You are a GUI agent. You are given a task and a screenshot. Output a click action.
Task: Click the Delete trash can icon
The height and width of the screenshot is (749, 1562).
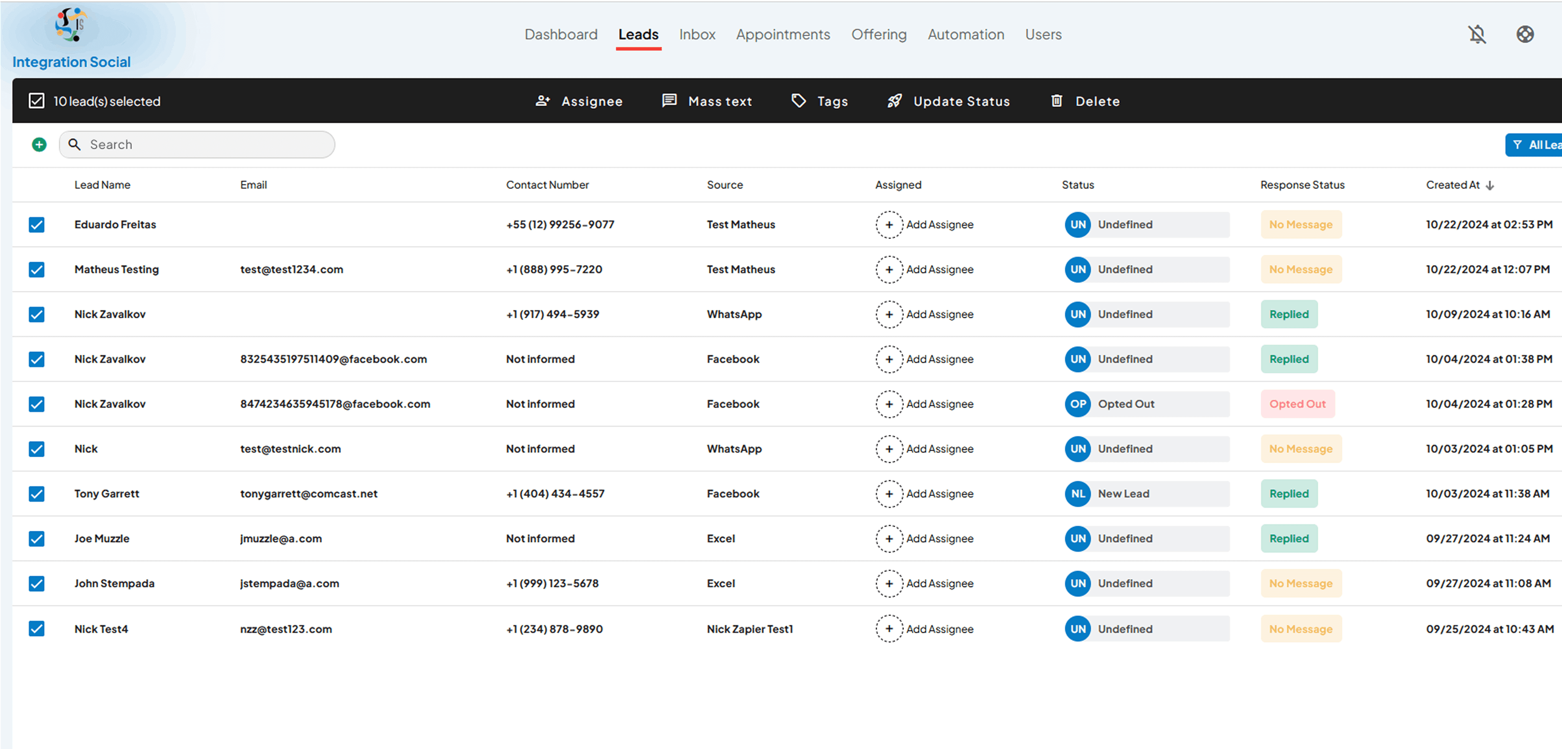(1056, 101)
